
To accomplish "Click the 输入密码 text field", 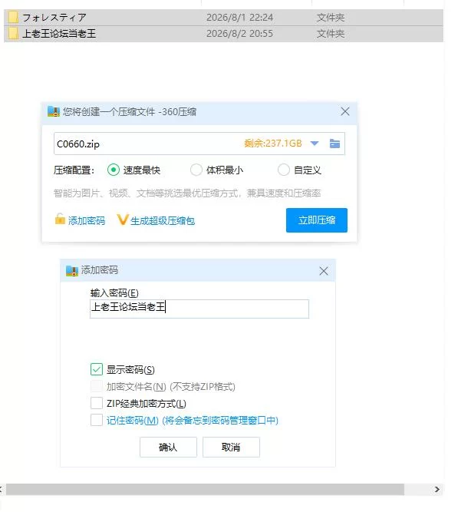I will (199, 309).
